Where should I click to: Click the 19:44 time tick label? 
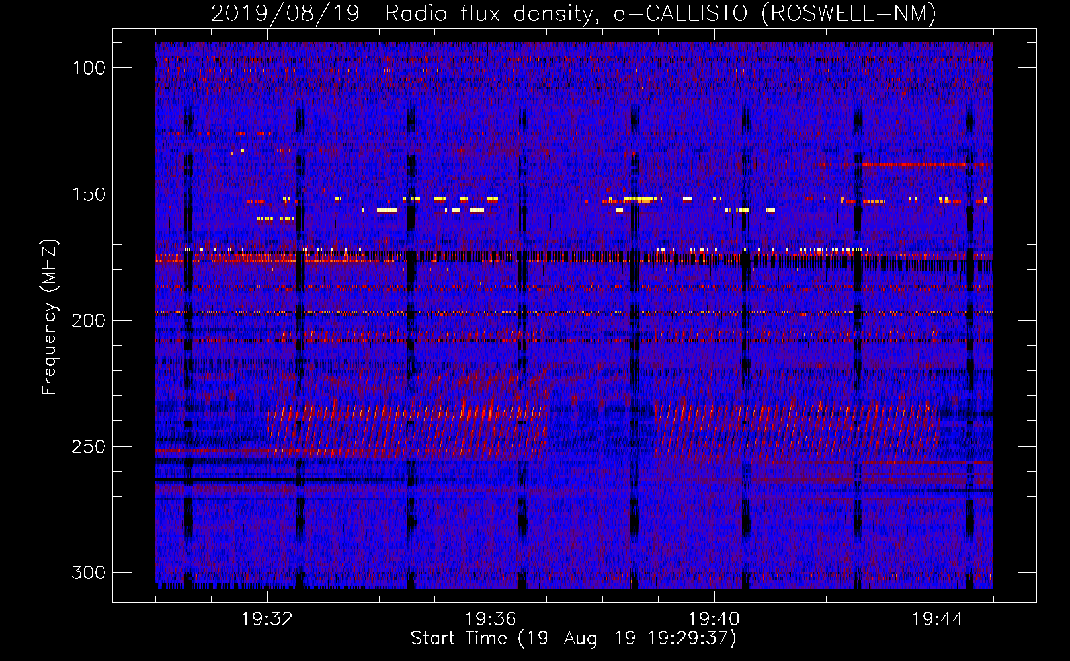[x=938, y=619]
